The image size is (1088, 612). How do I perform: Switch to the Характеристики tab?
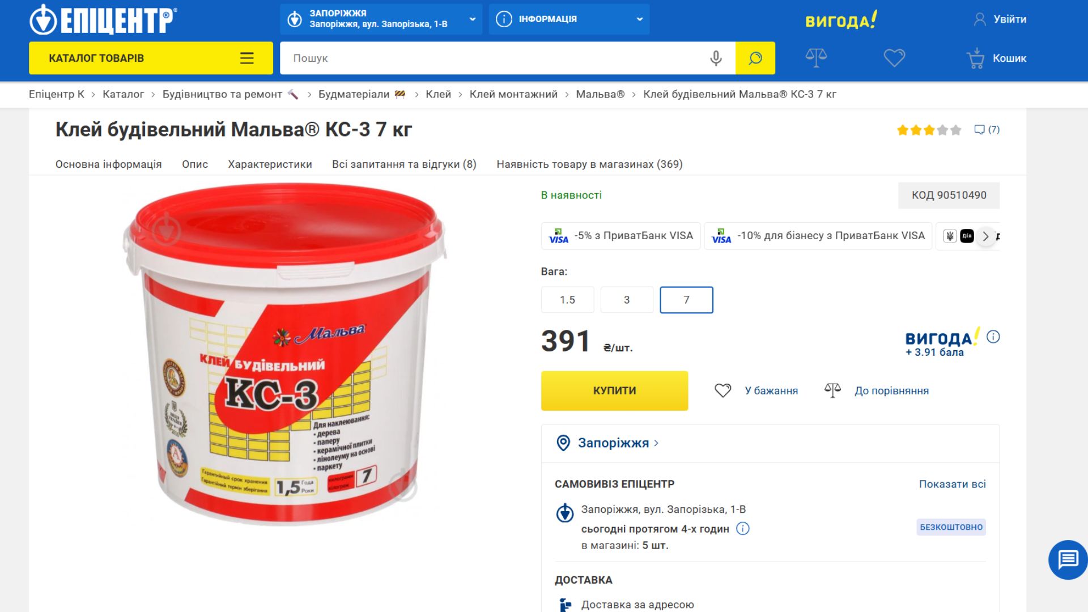[x=270, y=164]
